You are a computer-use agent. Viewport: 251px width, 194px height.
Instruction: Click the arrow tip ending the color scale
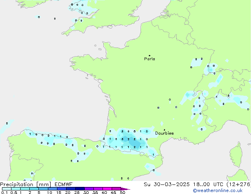click(129, 189)
